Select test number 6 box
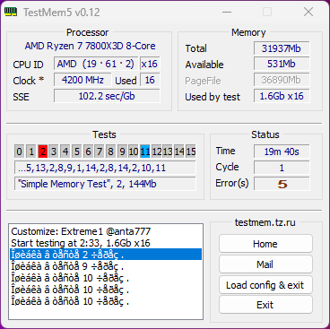Viewport: 330px width, 329px height. [x=88, y=152]
